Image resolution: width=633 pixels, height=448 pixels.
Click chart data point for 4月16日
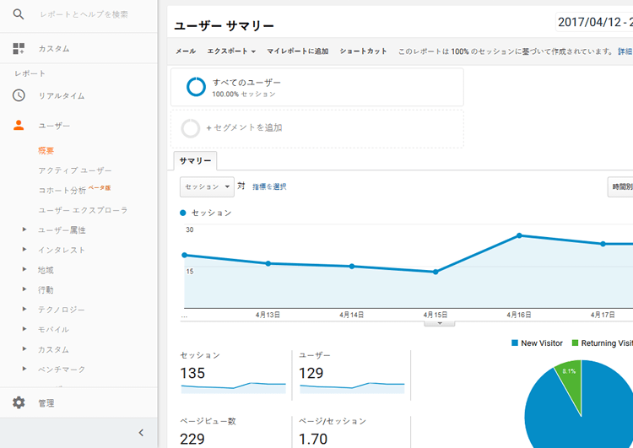(520, 235)
